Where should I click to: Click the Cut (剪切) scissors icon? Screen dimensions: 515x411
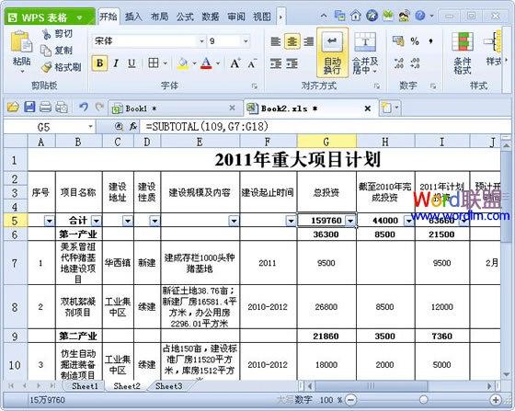(x=46, y=34)
